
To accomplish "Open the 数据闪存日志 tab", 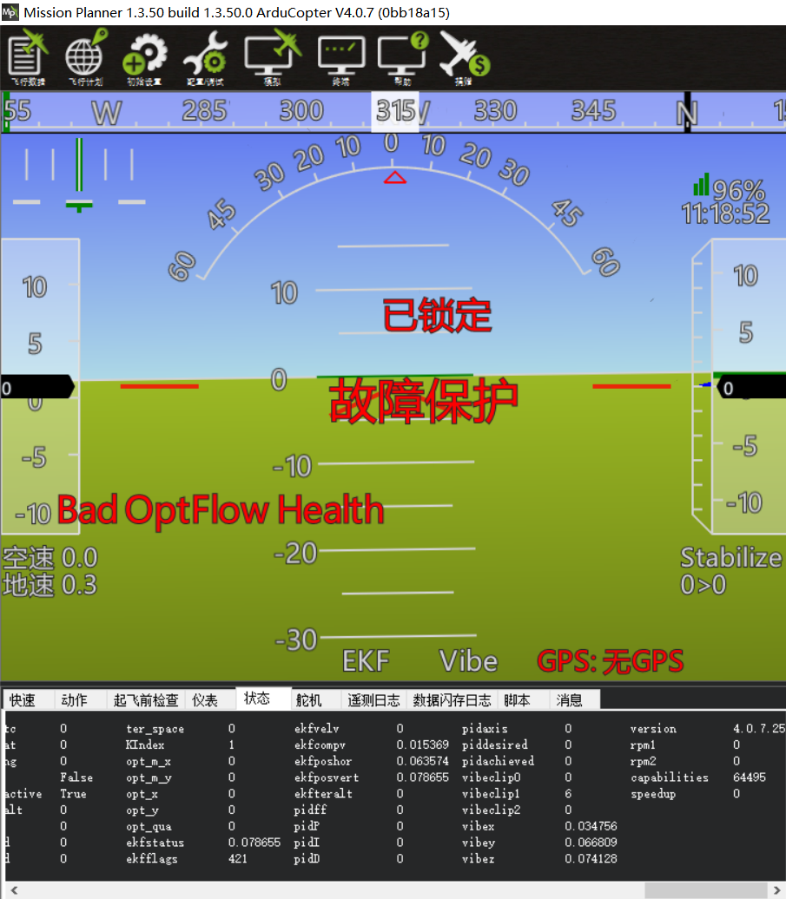I will 452,700.
